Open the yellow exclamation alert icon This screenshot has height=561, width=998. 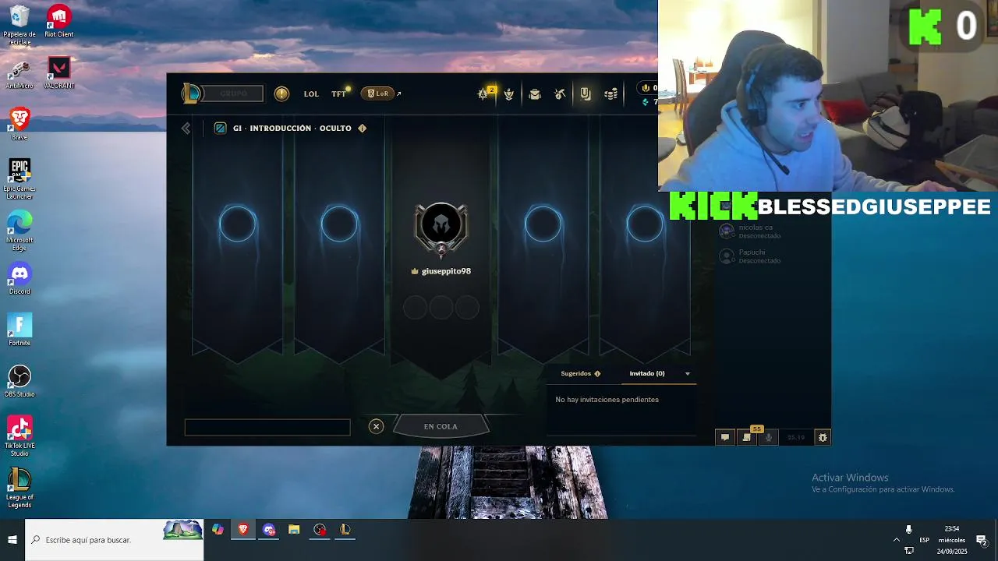(x=281, y=93)
